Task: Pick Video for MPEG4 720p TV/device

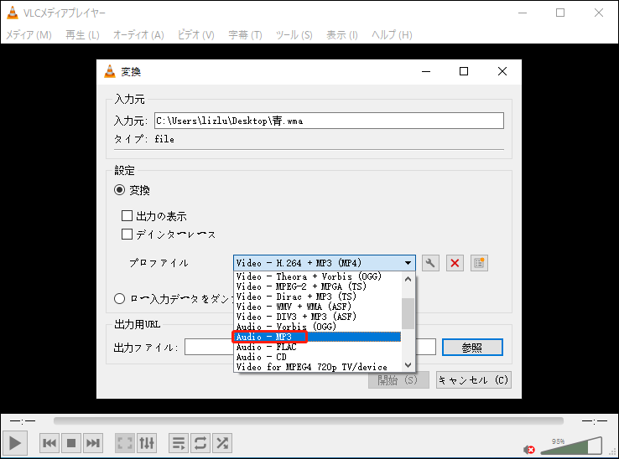Action: 318,367
